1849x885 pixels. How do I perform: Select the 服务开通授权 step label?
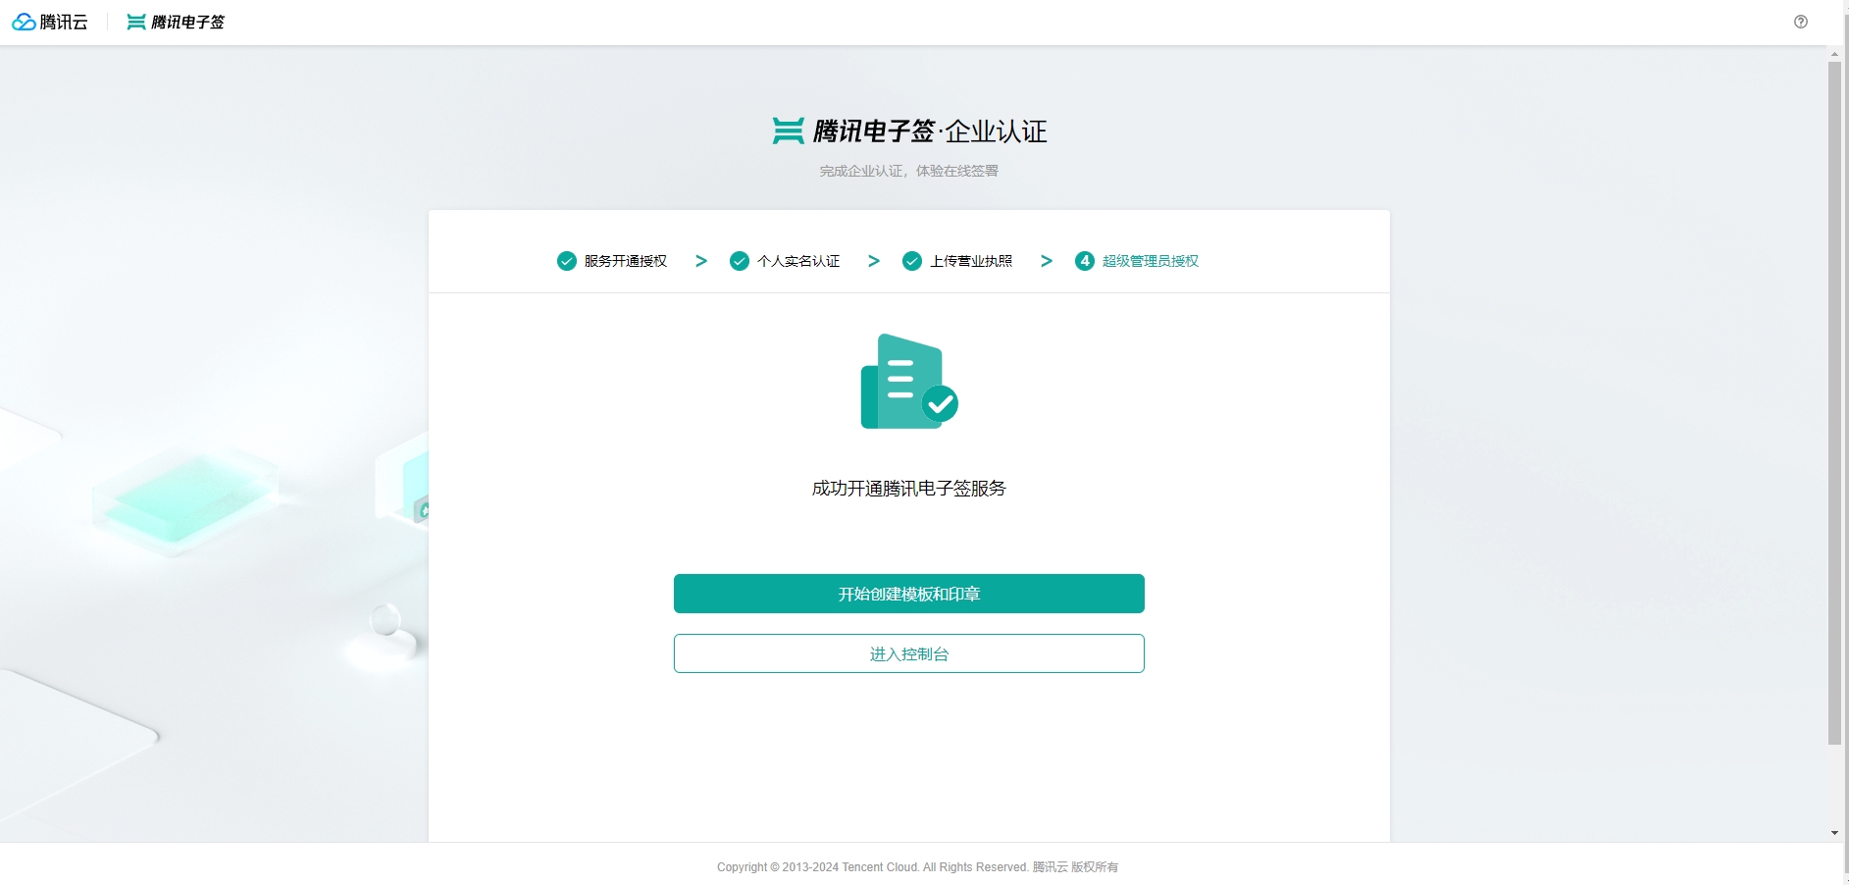(626, 261)
